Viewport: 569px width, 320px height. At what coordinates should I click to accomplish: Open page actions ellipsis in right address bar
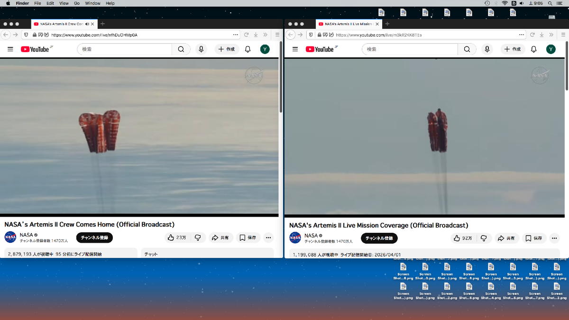pyautogui.click(x=522, y=35)
